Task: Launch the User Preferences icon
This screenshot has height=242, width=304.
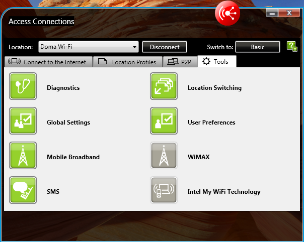Action: 164,121
